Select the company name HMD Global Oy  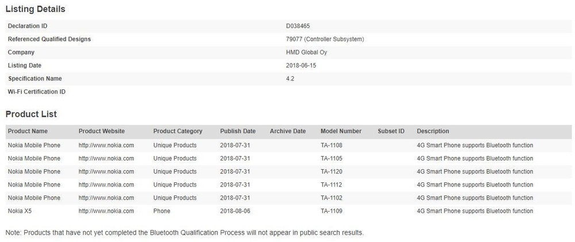(305, 52)
